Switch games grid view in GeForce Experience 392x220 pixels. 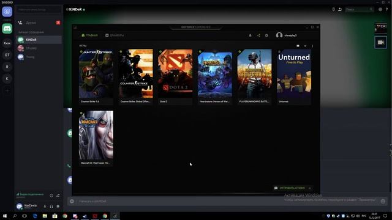pos(298,46)
